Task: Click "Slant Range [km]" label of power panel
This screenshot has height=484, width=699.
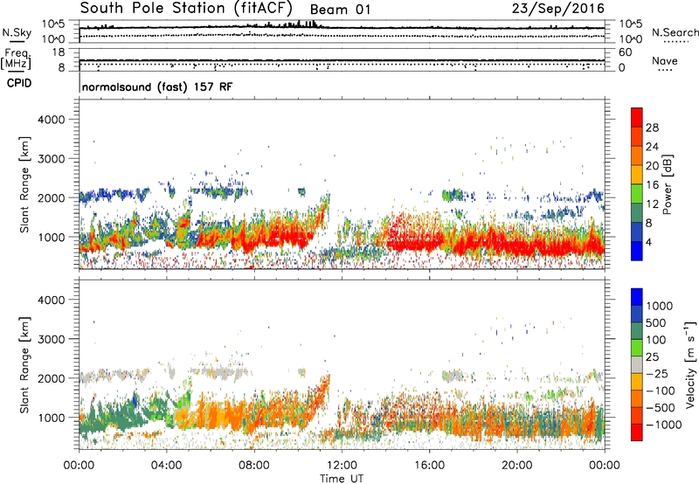Action: click(24, 184)
